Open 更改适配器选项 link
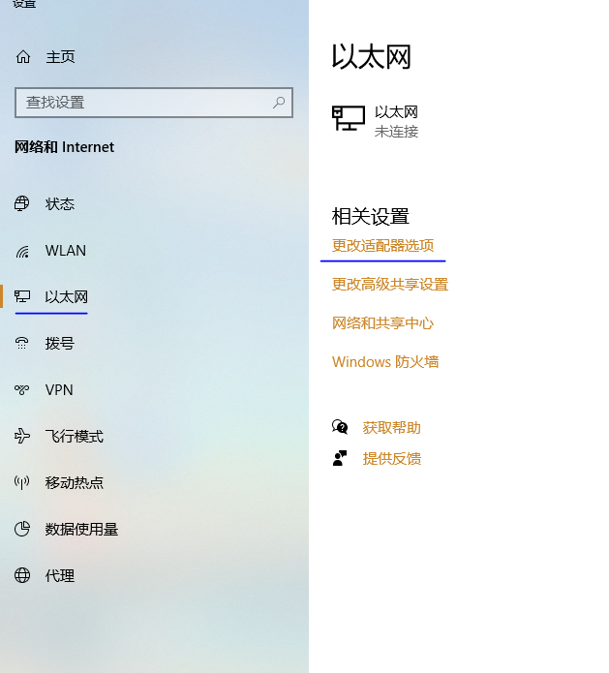The width and height of the screenshot is (609, 673). pyautogui.click(x=382, y=246)
